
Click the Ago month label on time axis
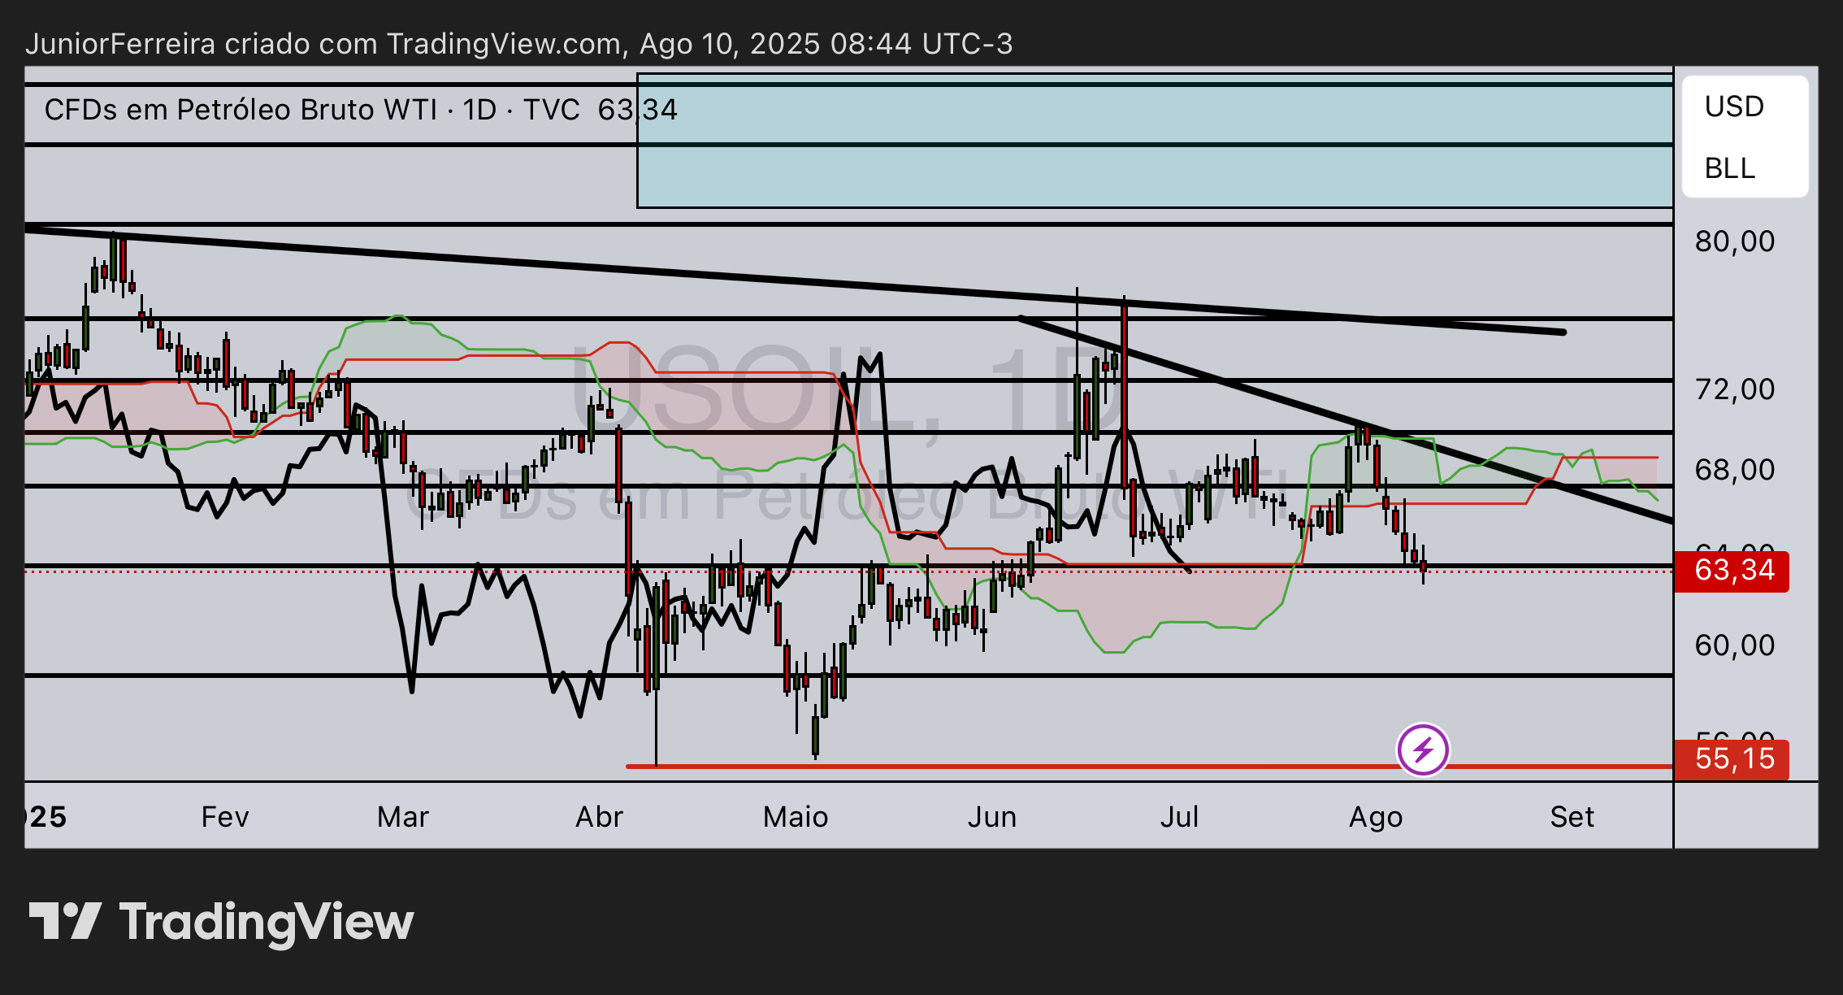(x=1376, y=816)
